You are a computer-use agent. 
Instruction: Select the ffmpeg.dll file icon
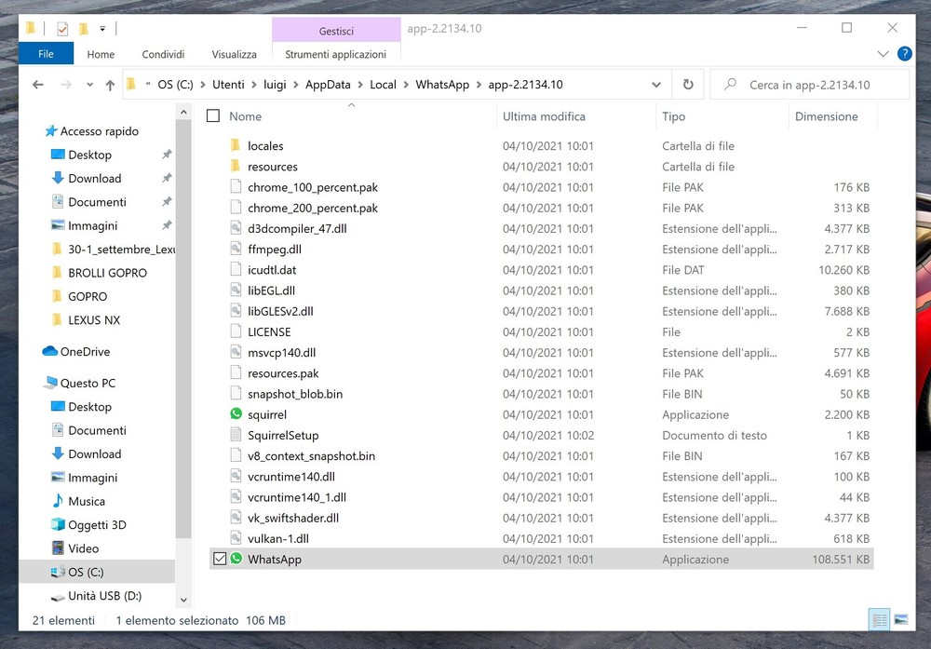tap(236, 249)
